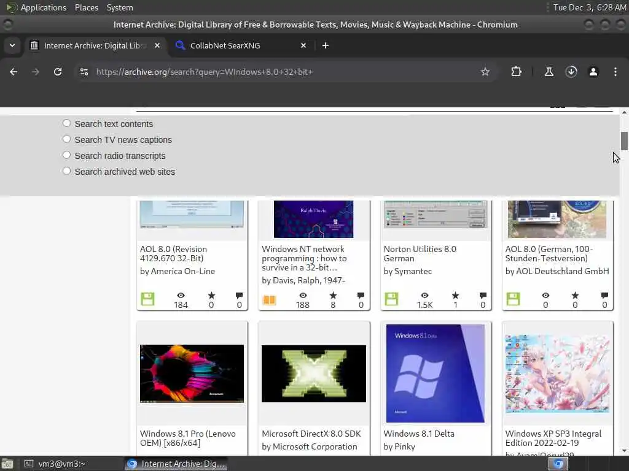
Task: Open Windows 8.1 Delta title
Action: [x=419, y=434]
